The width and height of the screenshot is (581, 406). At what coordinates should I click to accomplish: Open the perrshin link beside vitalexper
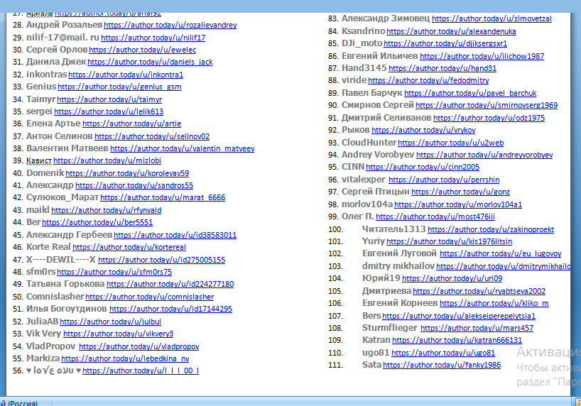tap(444, 180)
